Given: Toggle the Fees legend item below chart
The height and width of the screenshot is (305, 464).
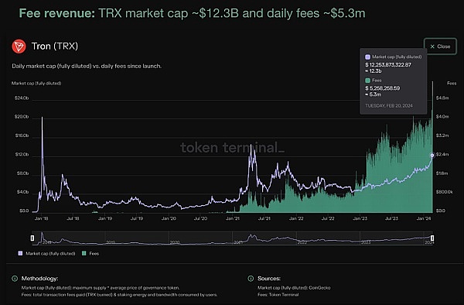Looking at the screenshot, I should (x=90, y=253).
